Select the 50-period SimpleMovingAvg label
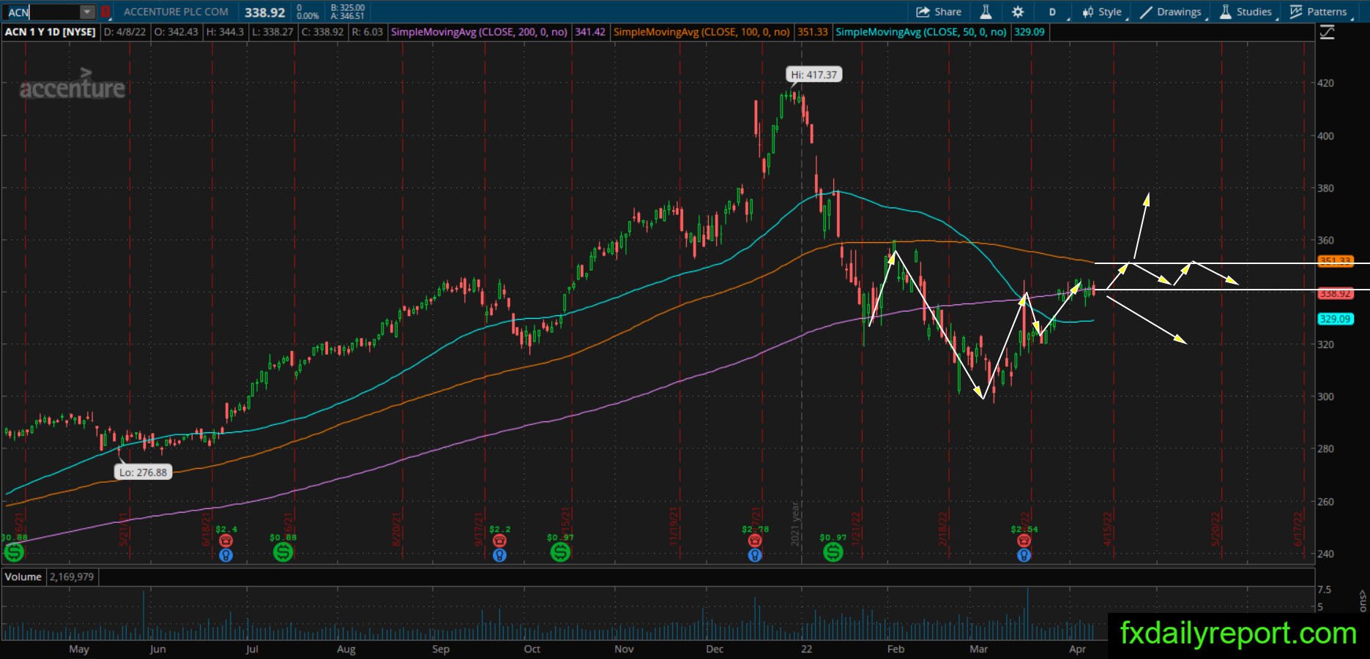The width and height of the screenshot is (1370, 659). point(921,32)
